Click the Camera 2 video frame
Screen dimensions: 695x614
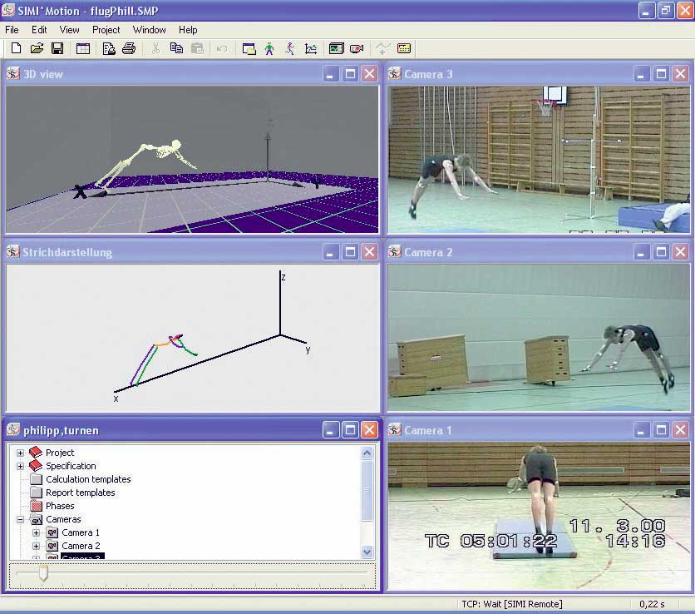(x=539, y=338)
